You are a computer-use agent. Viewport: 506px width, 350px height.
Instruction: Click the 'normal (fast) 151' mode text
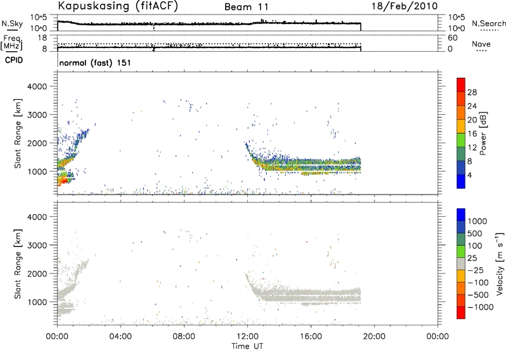96,63
